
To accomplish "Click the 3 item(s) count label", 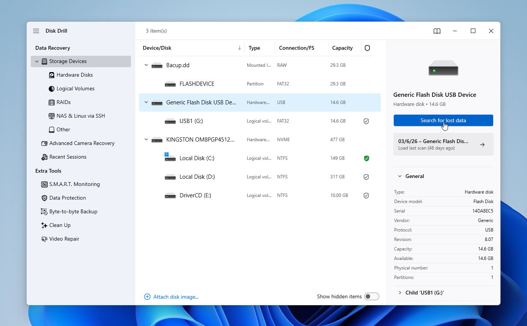I will [156, 31].
